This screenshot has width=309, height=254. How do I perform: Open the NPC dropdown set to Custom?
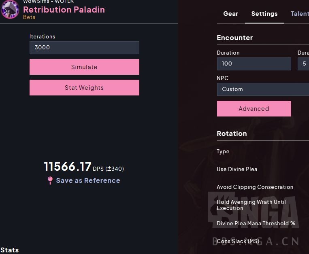pos(263,89)
